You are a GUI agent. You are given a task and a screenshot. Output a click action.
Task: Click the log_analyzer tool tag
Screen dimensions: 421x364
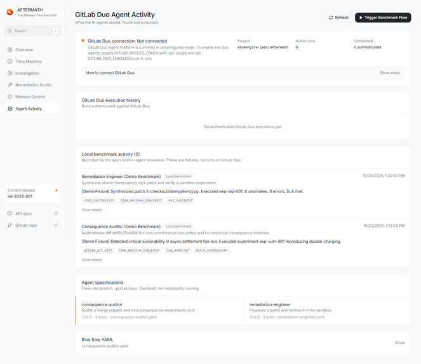coord(178,250)
